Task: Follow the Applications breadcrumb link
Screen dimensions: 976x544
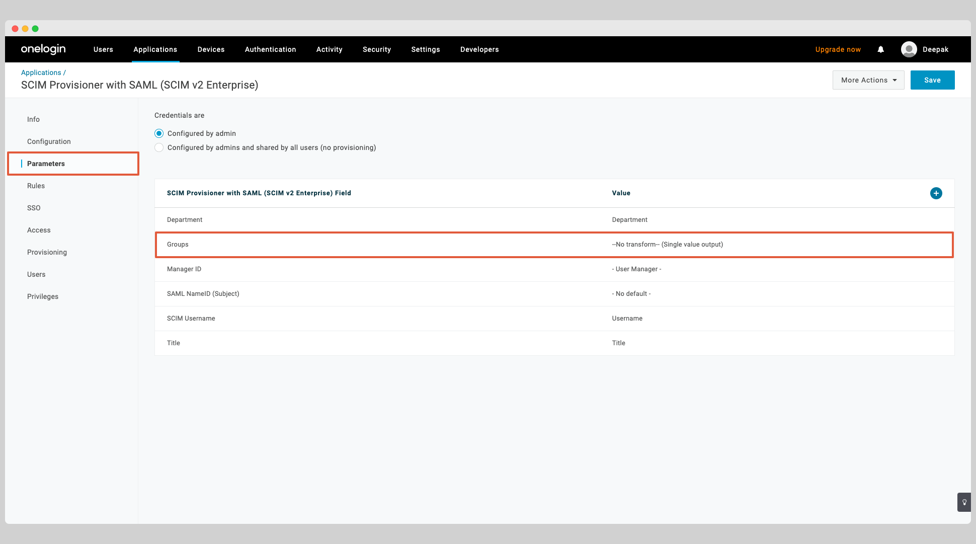Action: point(41,72)
